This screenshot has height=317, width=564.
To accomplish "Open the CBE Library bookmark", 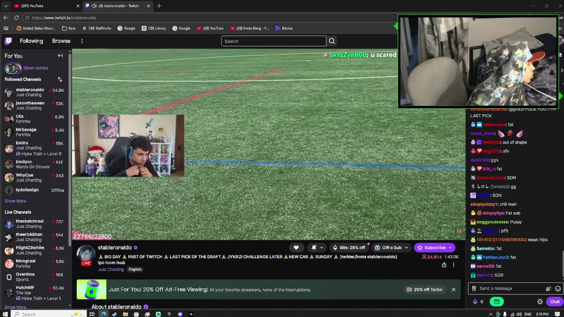I will 154,28.
